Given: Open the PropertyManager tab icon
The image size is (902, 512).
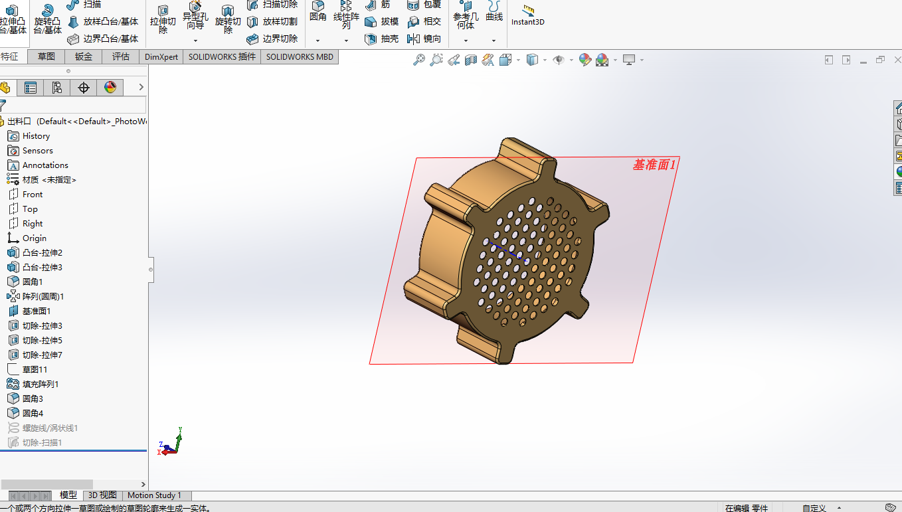Looking at the screenshot, I should click(31, 88).
